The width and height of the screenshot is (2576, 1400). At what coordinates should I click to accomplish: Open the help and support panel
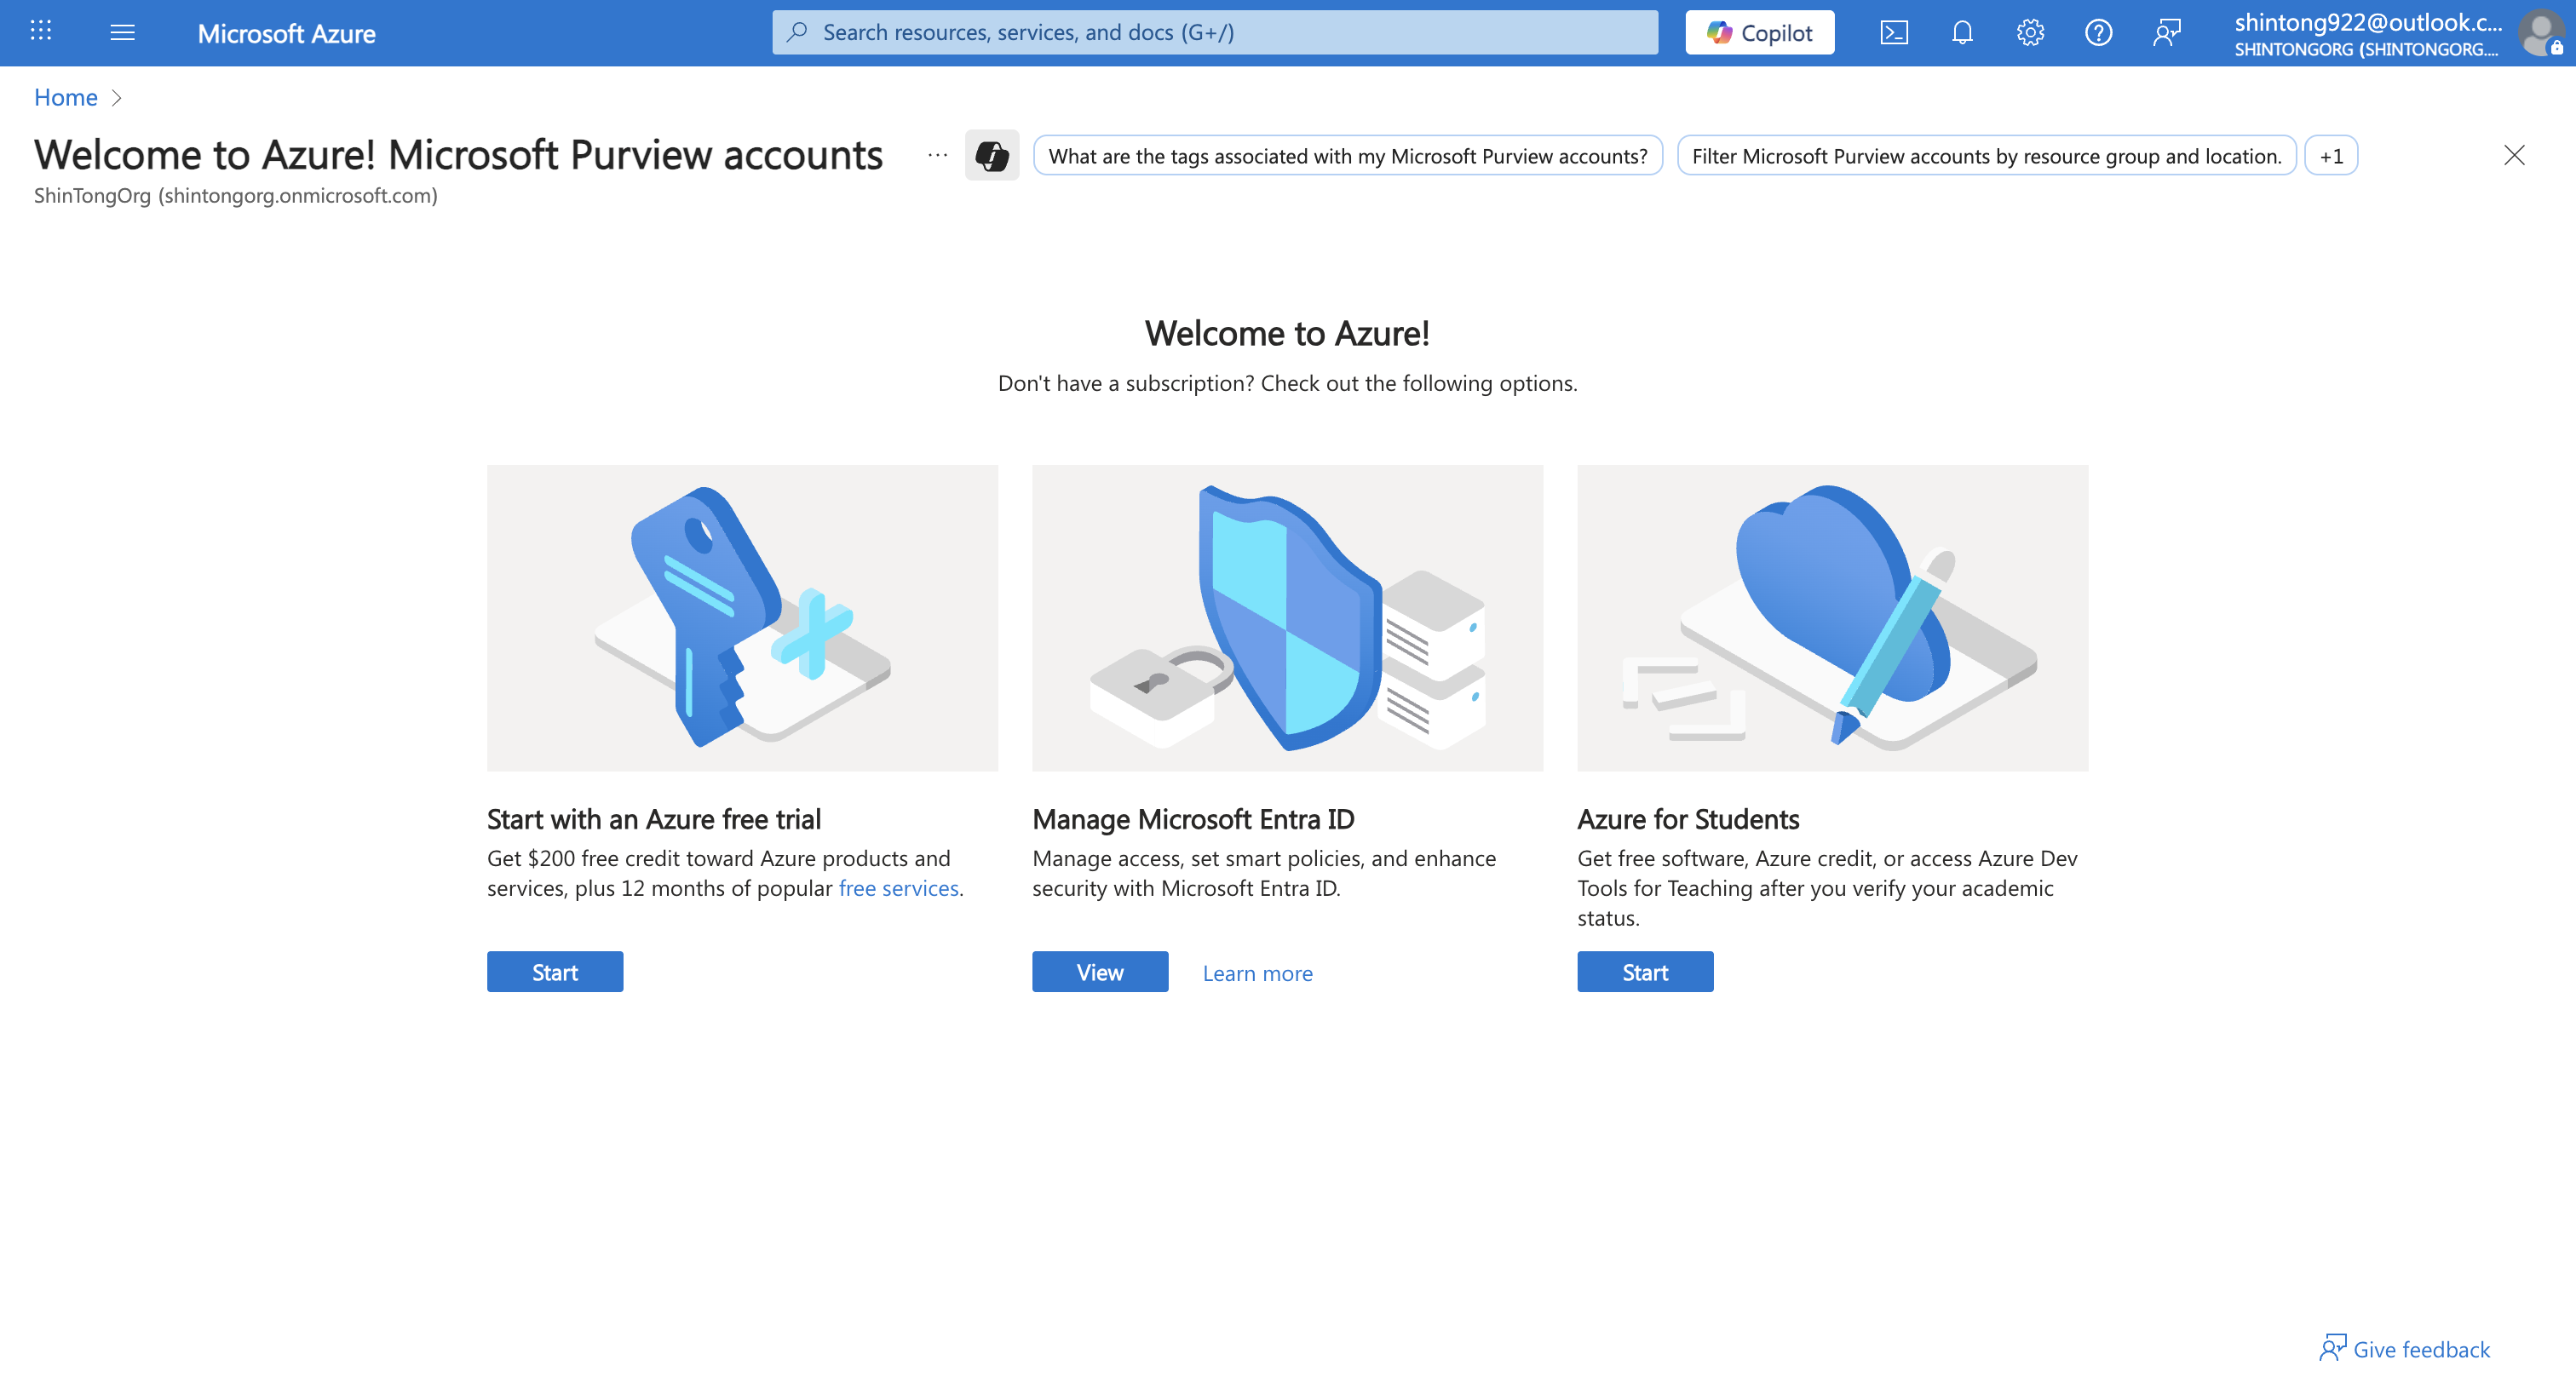2098,31
